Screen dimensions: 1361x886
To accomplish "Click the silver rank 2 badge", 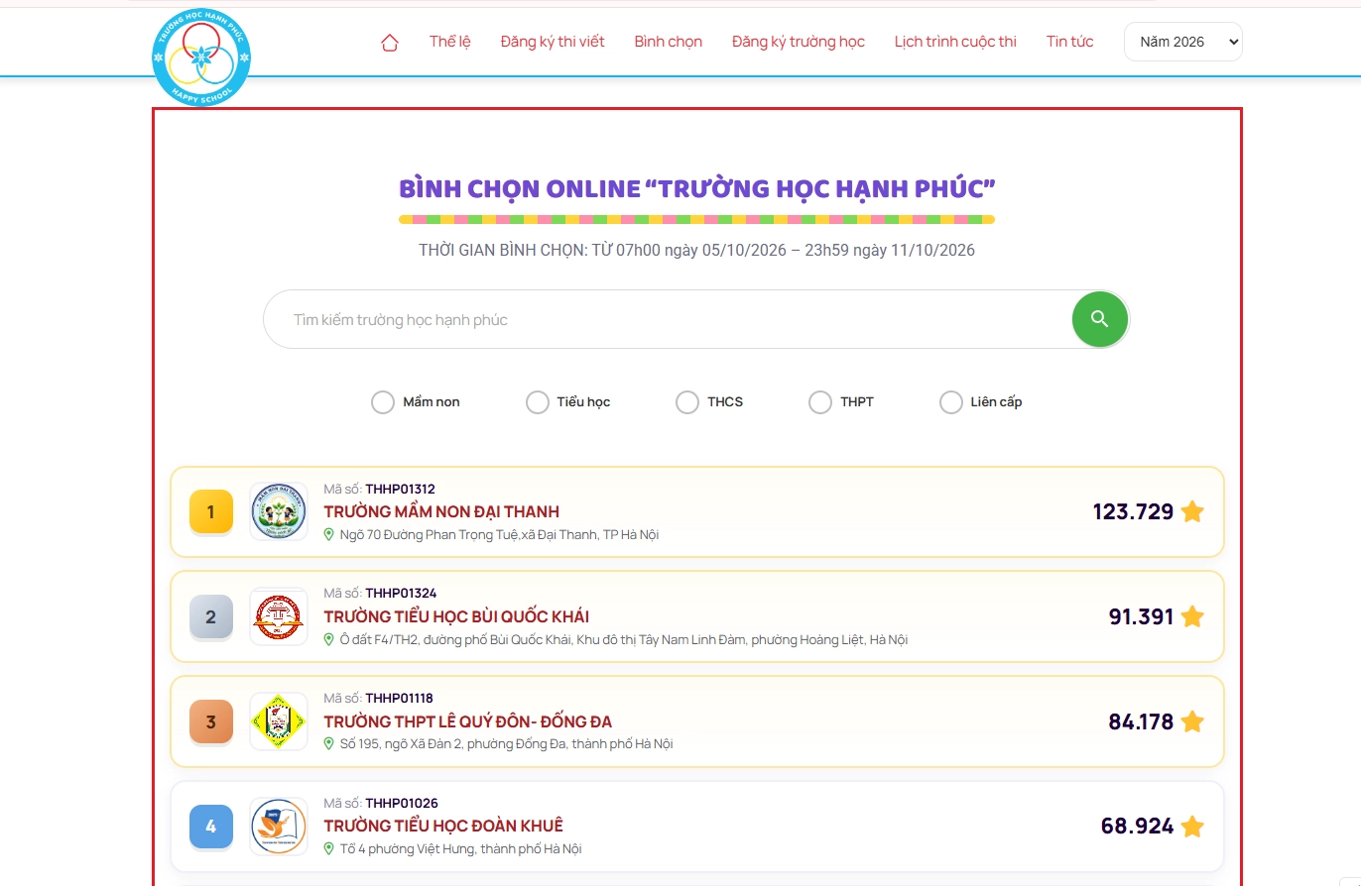I will pyautogui.click(x=211, y=616).
